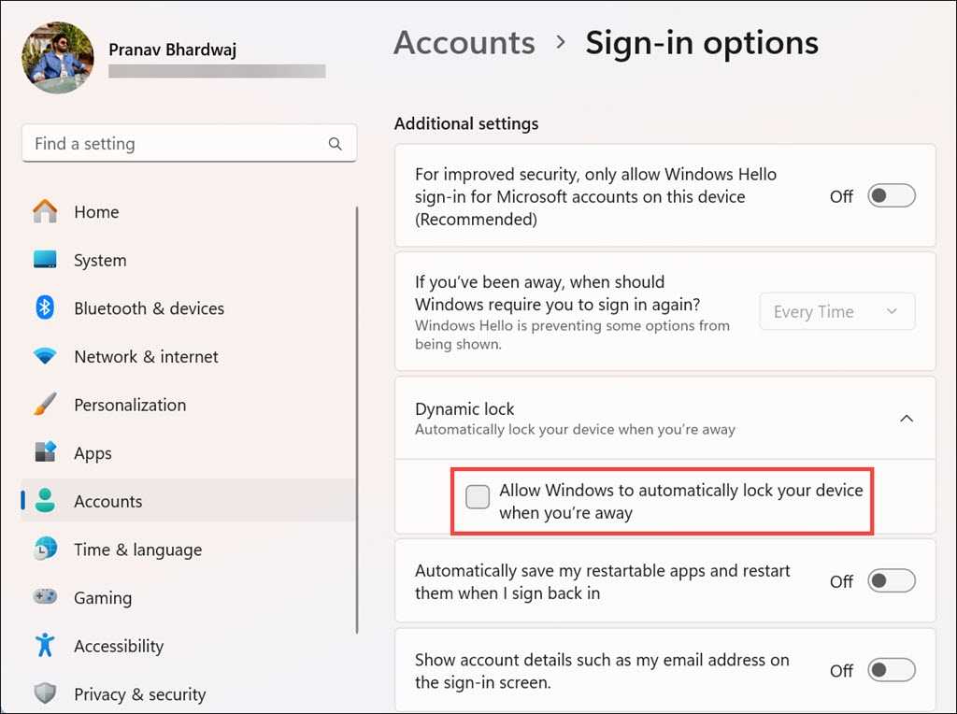Open Gaming settings label

(x=103, y=598)
